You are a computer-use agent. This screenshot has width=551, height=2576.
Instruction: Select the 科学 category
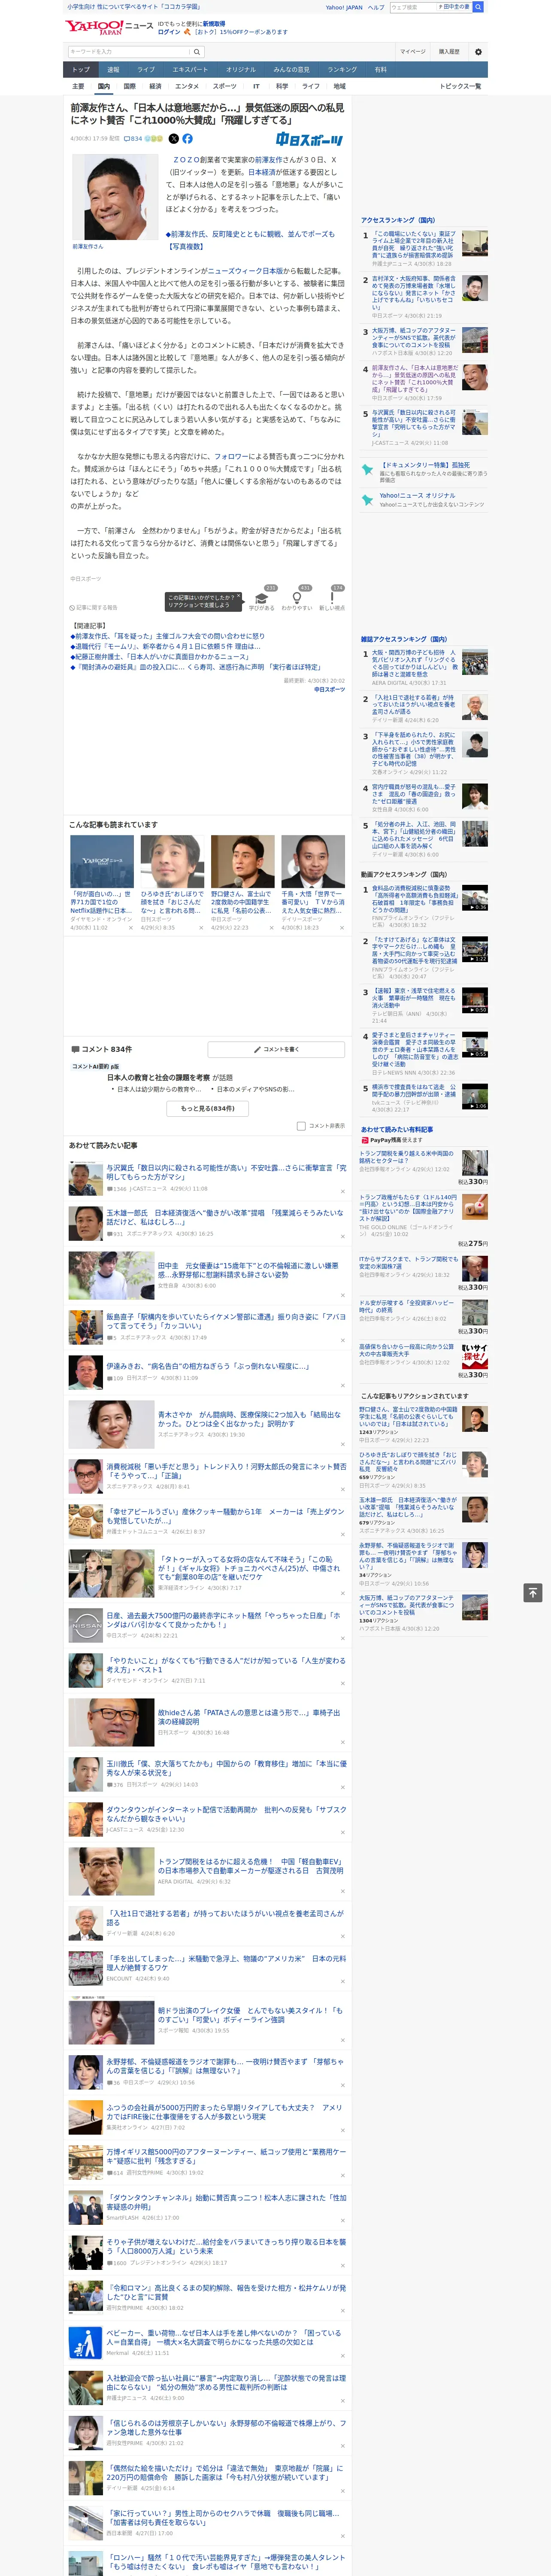[282, 86]
